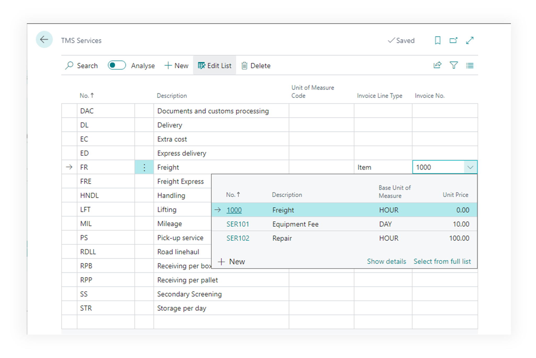Collapse the Invoice No. dropdown arrow
The width and height of the screenshot is (536, 358).
point(470,167)
